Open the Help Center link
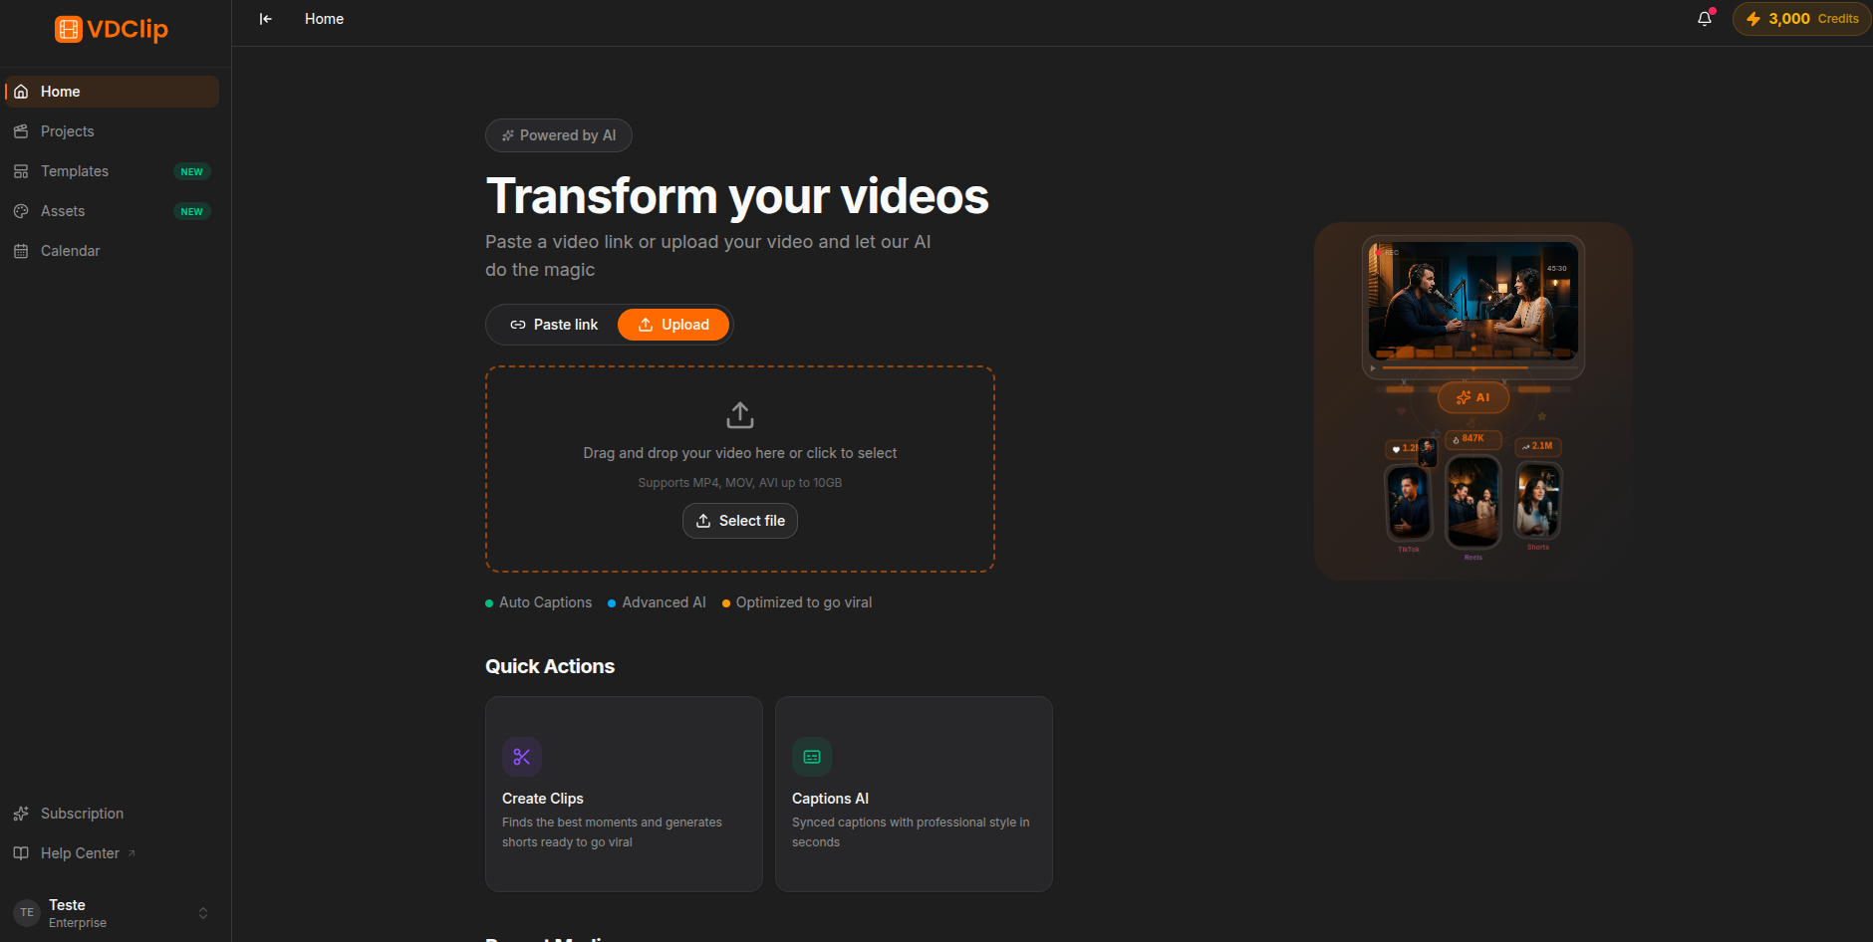1873x942 pixels. (x=112, y=853)
